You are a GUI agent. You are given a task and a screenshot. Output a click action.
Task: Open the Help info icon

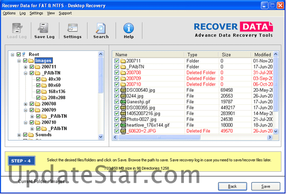pos(128,28)
